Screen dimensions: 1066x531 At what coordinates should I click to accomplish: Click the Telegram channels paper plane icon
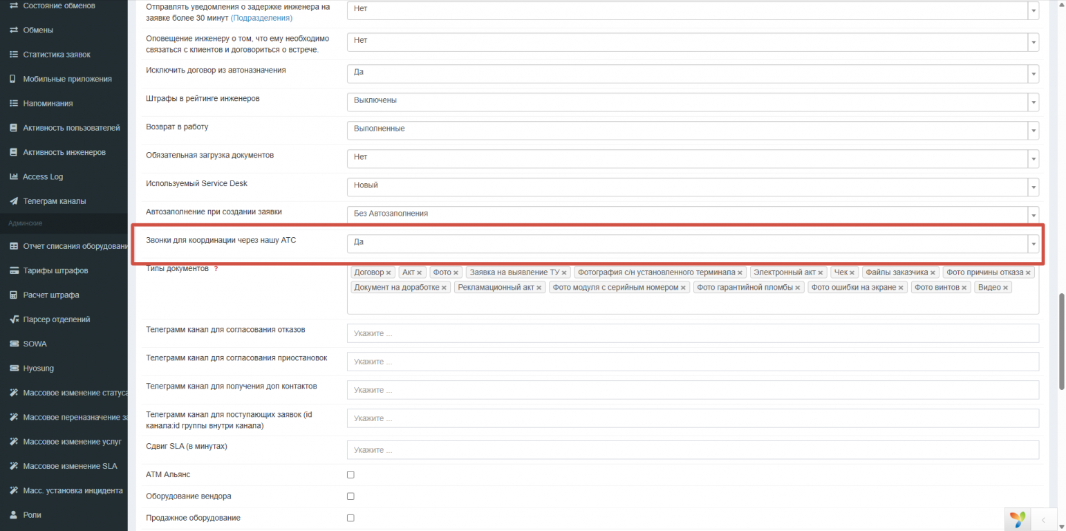13,201
